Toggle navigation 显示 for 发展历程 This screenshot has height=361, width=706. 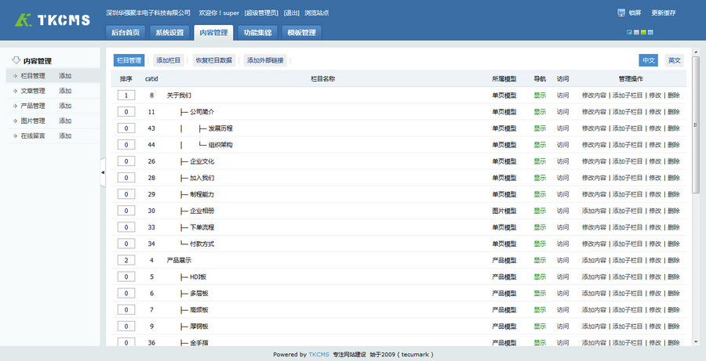point(540,128)
